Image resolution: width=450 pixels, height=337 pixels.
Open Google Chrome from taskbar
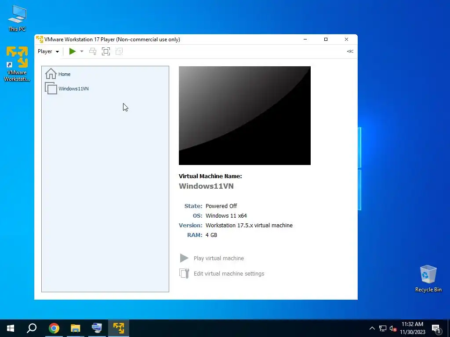(x=54, y=328)
